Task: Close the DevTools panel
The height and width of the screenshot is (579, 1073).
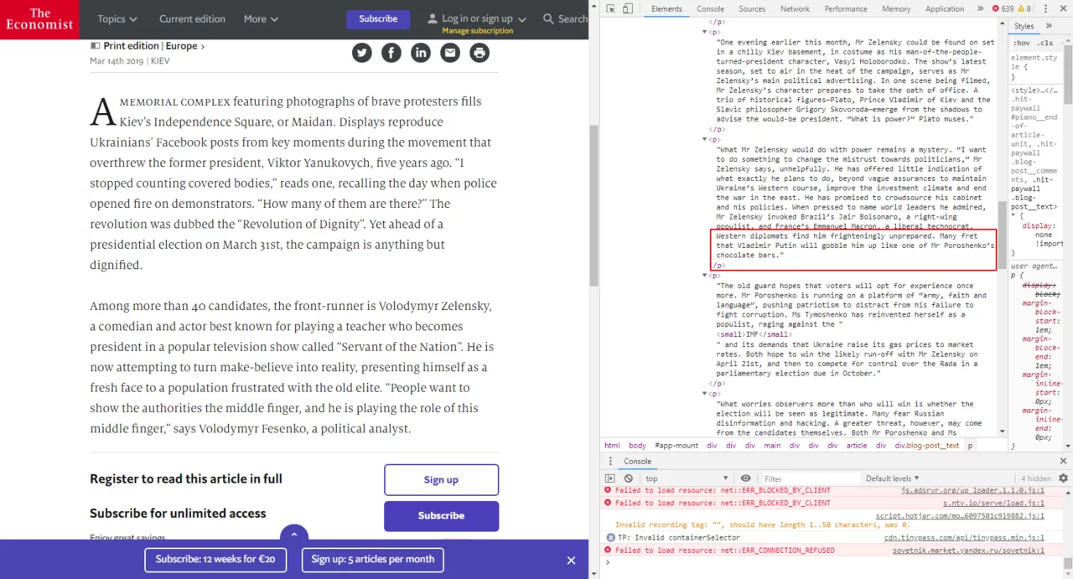Action: click(1062, 8)
